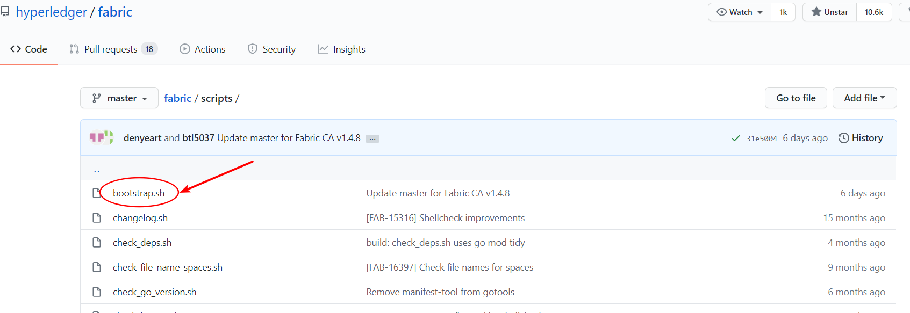Expand commit details ellipsis button
Viewport: 910px width, 313px height.
pyautogui.click(x=372, y=139)
